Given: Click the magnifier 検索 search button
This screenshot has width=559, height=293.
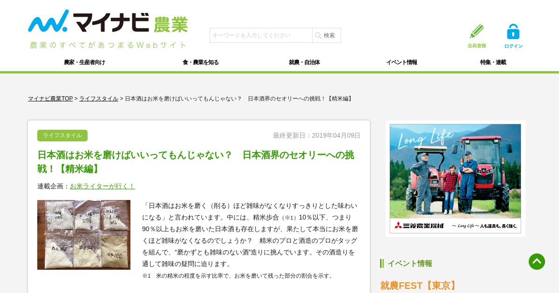Looking at the screenshot, I should tap(327, 35).
